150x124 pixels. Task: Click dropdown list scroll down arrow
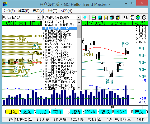coord(79,88)
